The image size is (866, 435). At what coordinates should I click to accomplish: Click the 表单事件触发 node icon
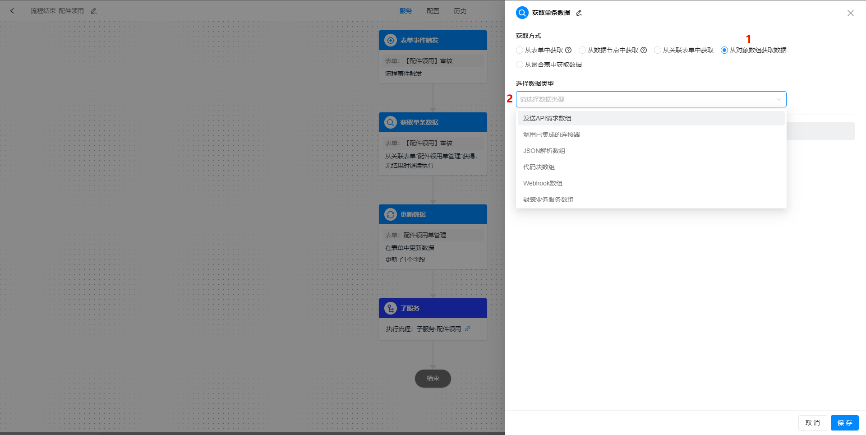pyautogui.click(x=391, y=40)
